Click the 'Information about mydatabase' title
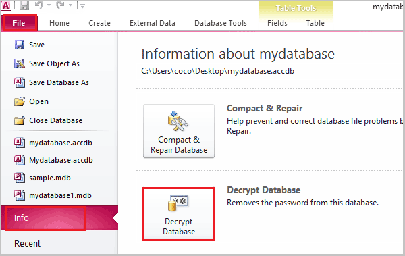The image size is (405, 256). click(x=238, y=54)
